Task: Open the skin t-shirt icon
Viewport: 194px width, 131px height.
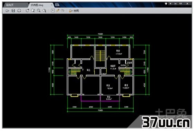Action: [166, 3]
